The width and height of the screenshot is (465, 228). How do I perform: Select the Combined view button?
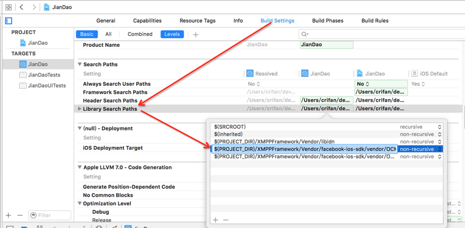click(x=140, y=34)
